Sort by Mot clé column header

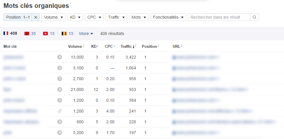point(10,46)
